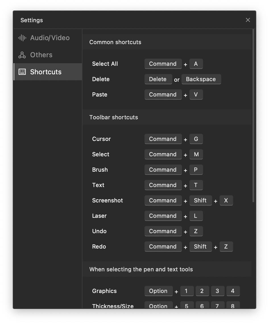Image resolution: width=269 pixels, height=324 pixels.
Task: Click the L key for Laser shortcut
Action: pos(196,216)
